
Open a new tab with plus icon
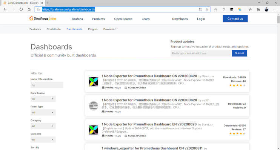coord(48,3)
